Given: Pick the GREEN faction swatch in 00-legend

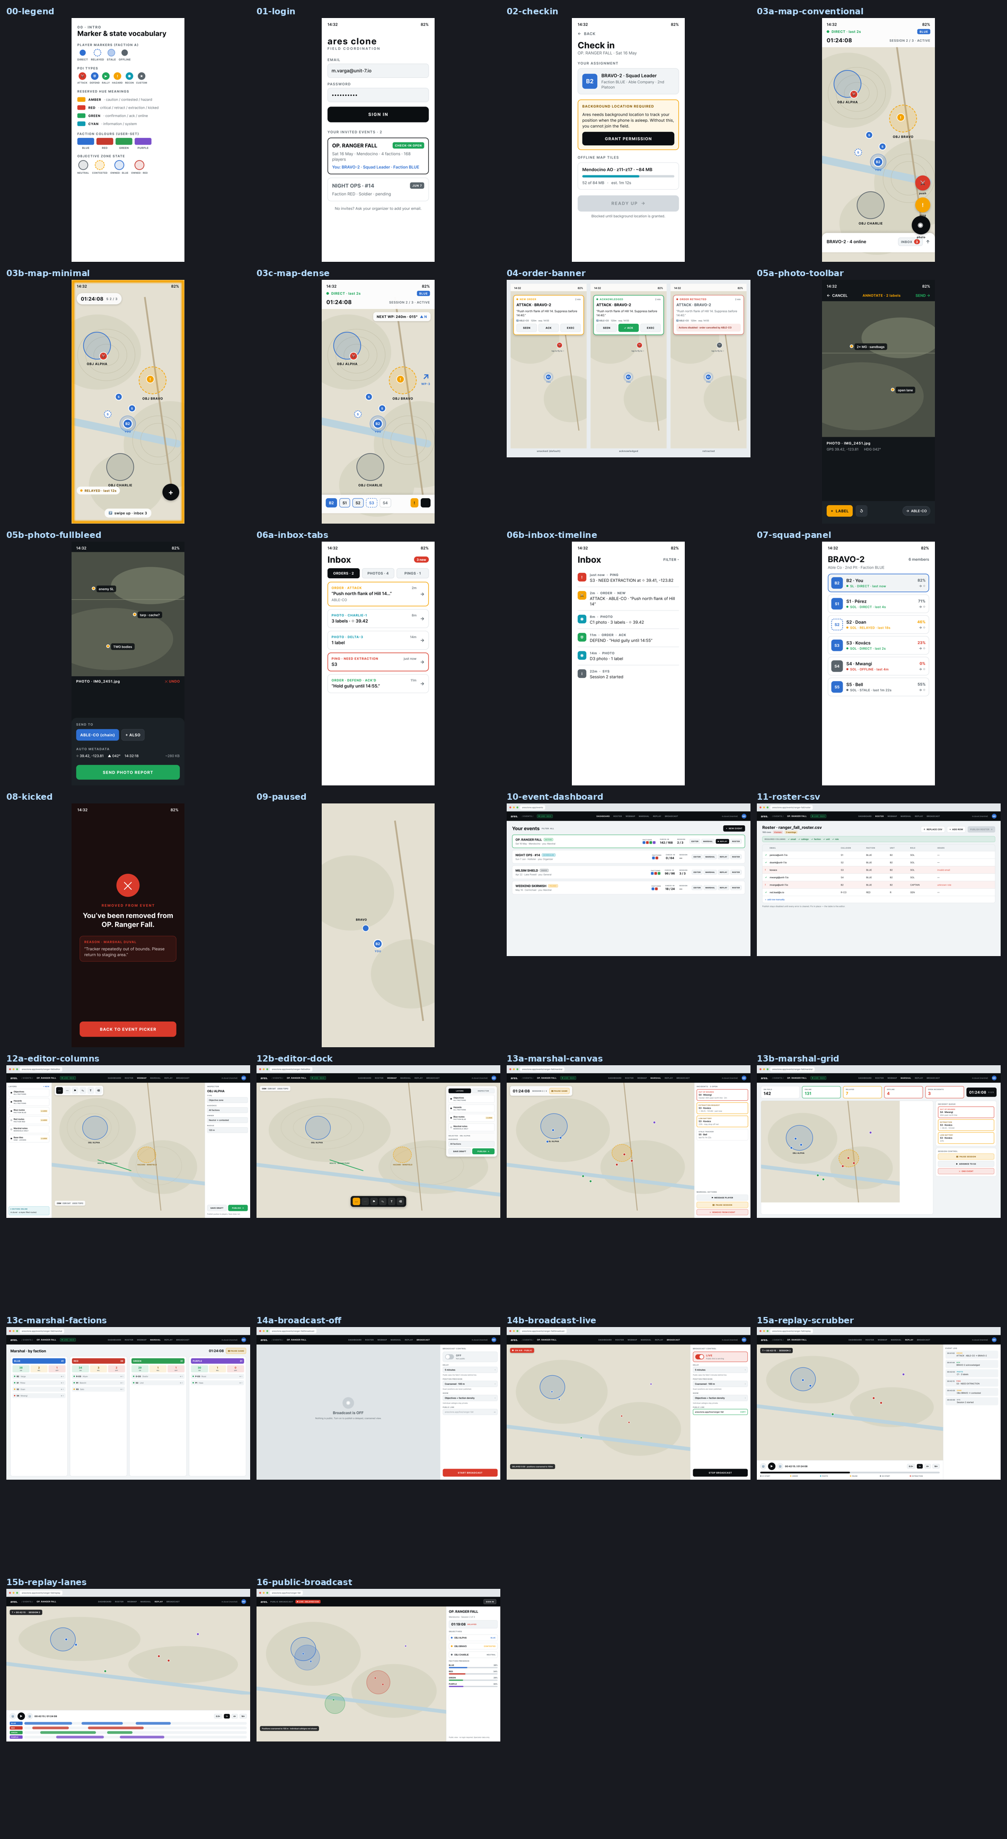Looking at the screenshot, I should pos(123,142).
